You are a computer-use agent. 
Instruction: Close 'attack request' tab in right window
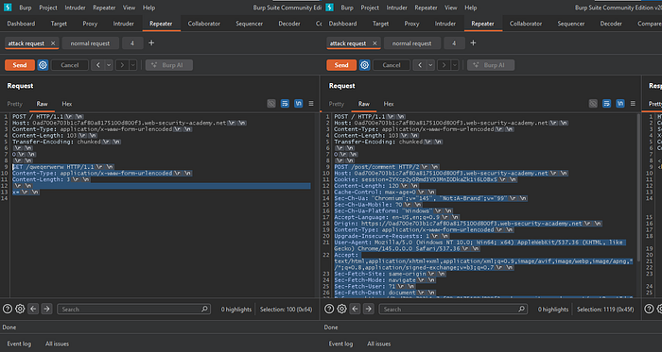point(375,43)
